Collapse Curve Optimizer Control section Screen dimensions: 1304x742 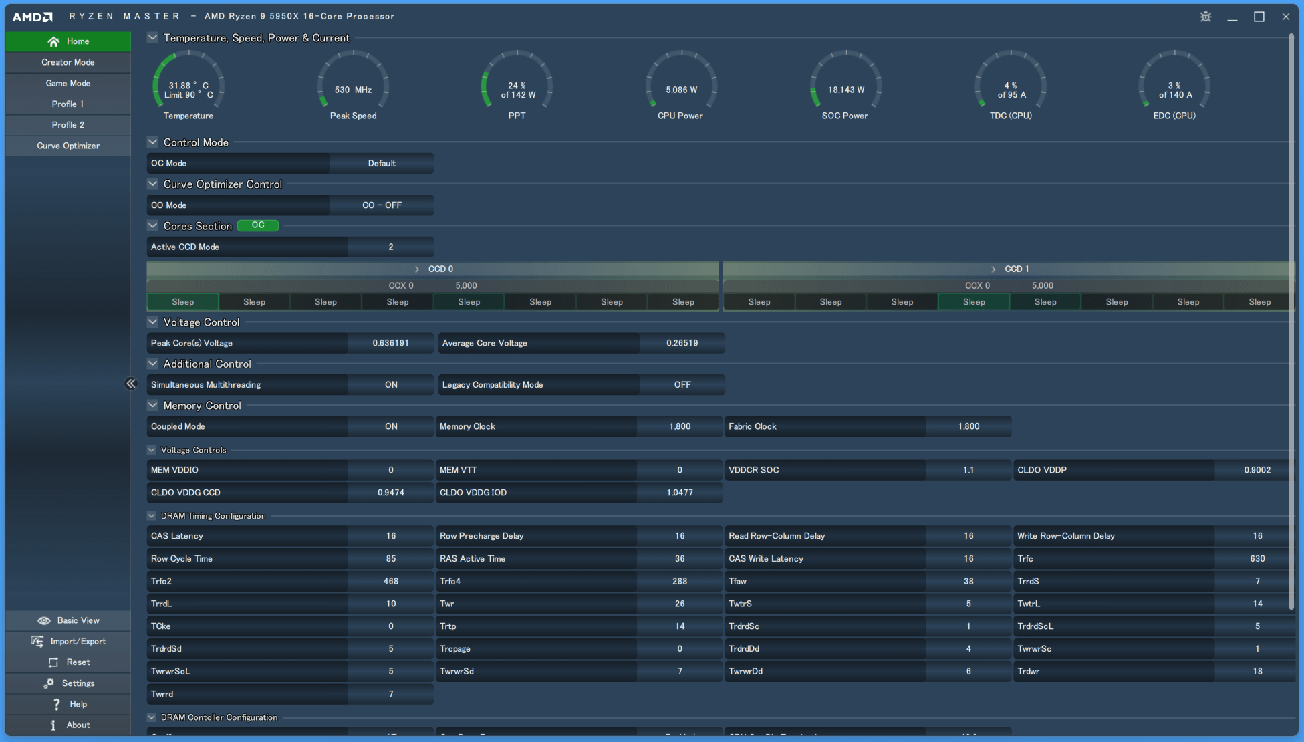[x=152, y=184]
